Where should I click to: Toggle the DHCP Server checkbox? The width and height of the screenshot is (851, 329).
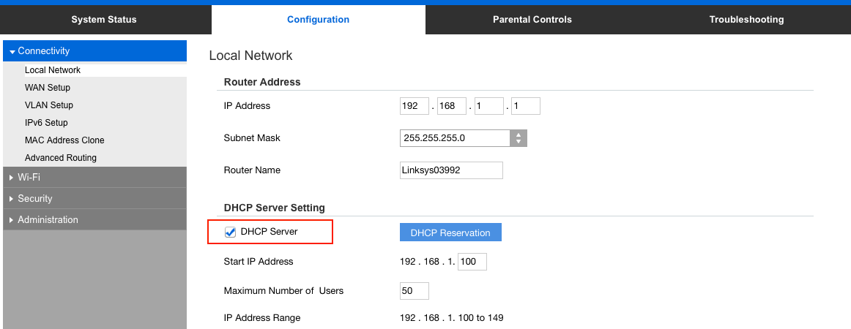coord(230,232)
